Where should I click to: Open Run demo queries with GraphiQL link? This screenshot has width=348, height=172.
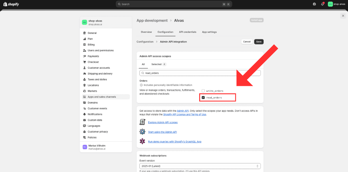pos(175,142)
